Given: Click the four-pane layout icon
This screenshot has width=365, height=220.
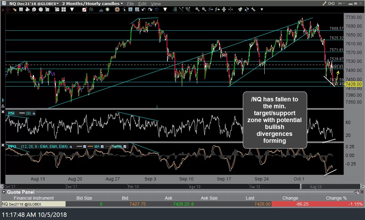Looking at the screenshot, I should tap(64, 9).
